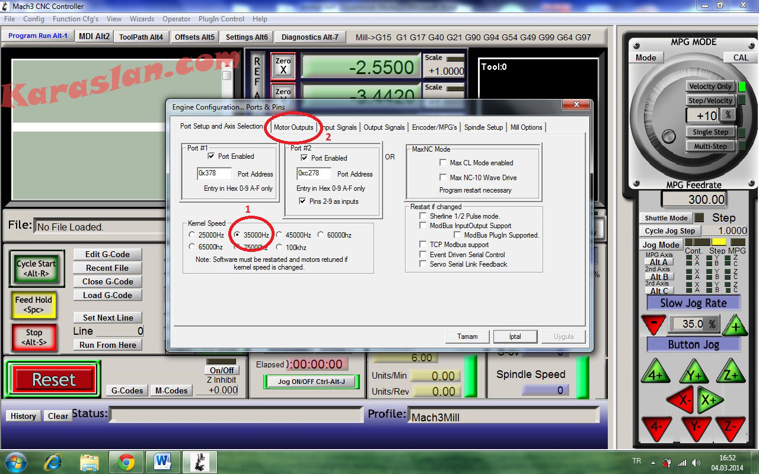Click the red Z- jog arrow

731,428
